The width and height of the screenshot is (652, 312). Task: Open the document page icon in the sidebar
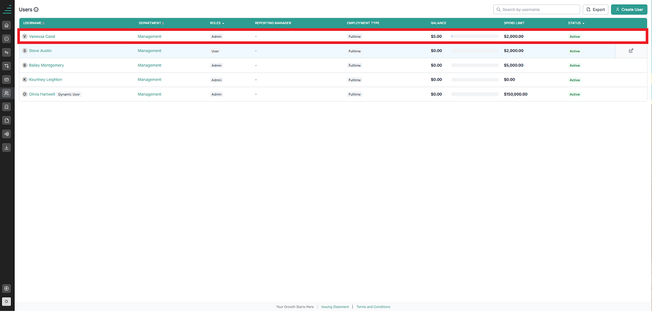(6, 120)
